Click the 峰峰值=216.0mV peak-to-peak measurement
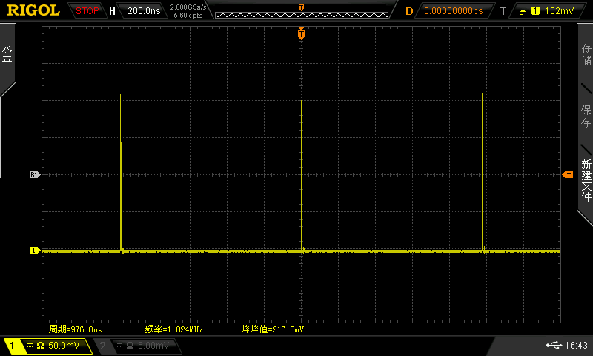The width and height of the screenshot is (593, 356). click(272, 329)
